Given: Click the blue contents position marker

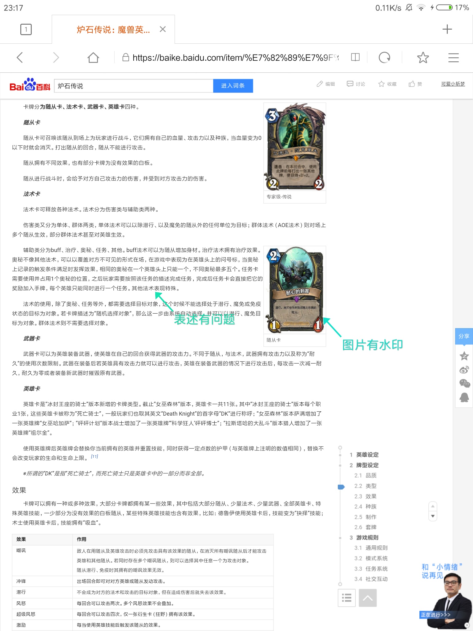Looking at the screenshot, I should (341, 487).
